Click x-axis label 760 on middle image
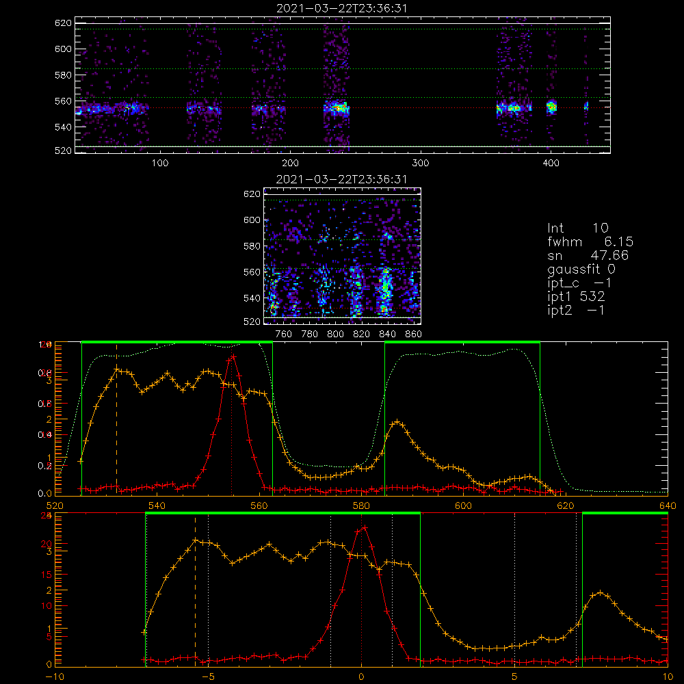This screenshot has width=684, height=684. [284, 334]
